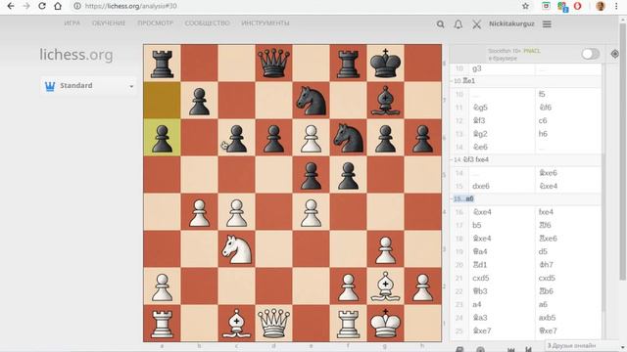Jump to black's move 13 h6
This screenshot has height=352, width=627.
tap(568, 134)
